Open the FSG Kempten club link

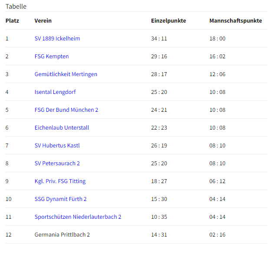[x=52, y=57]
